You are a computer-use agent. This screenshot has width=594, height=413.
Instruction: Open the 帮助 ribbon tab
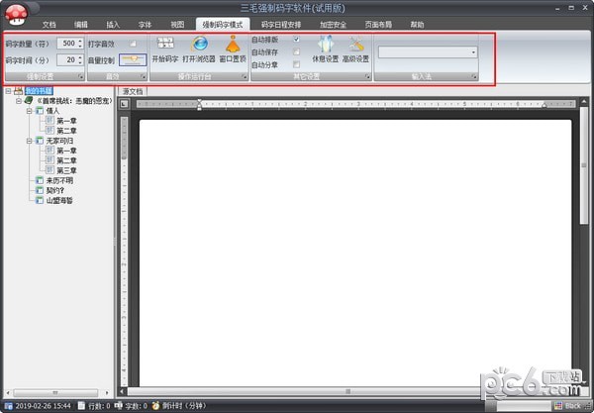417,25
